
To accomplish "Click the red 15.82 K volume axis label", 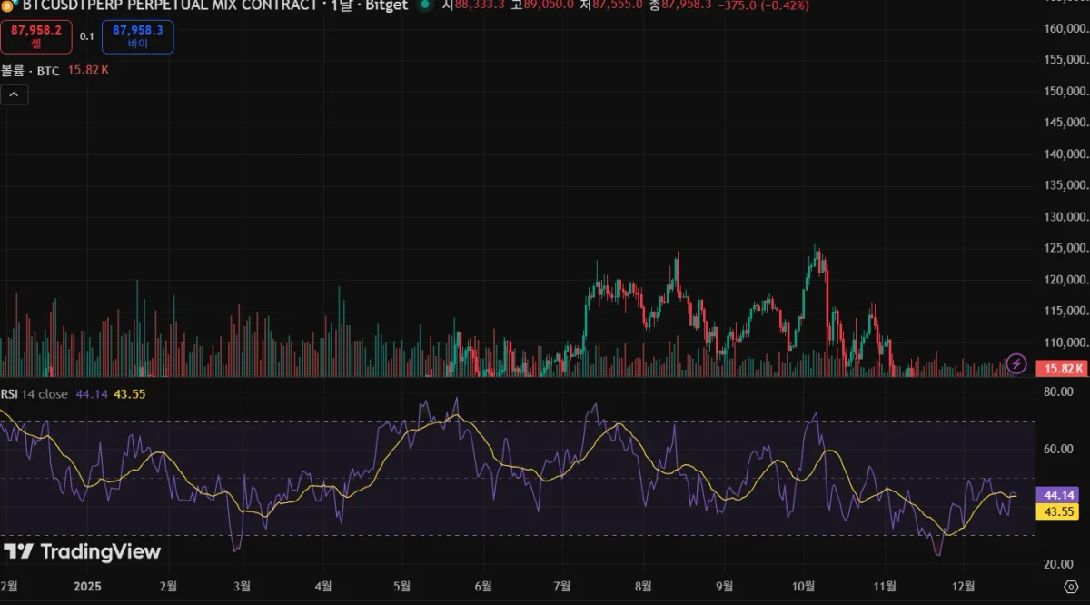I will (1062, 368).
